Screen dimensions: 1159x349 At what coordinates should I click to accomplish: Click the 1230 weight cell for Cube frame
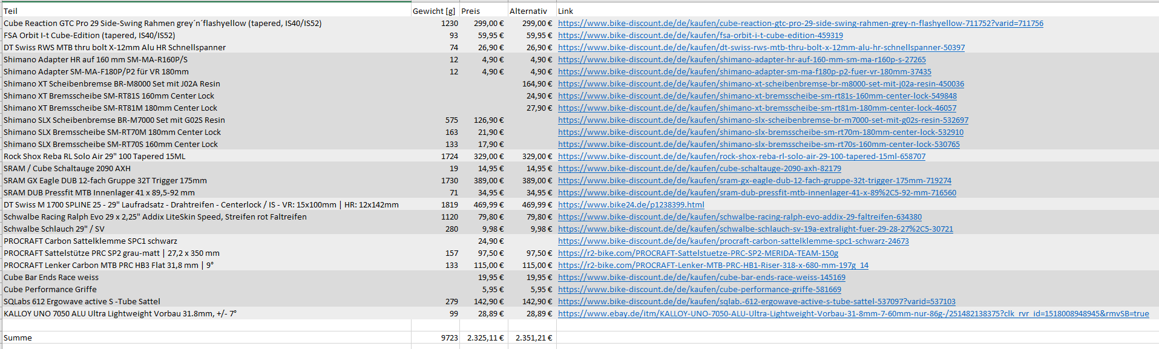[x=449, y=24]
